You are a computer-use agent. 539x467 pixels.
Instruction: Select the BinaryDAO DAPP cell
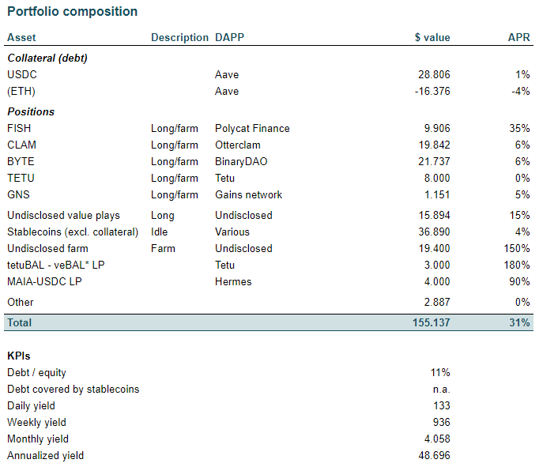(x=241, y=162)
